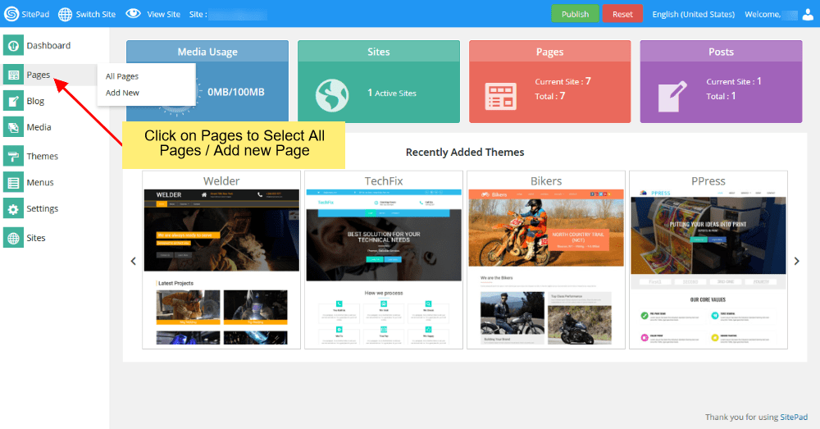Click the Themes paint roller icon

pos(13,156)
